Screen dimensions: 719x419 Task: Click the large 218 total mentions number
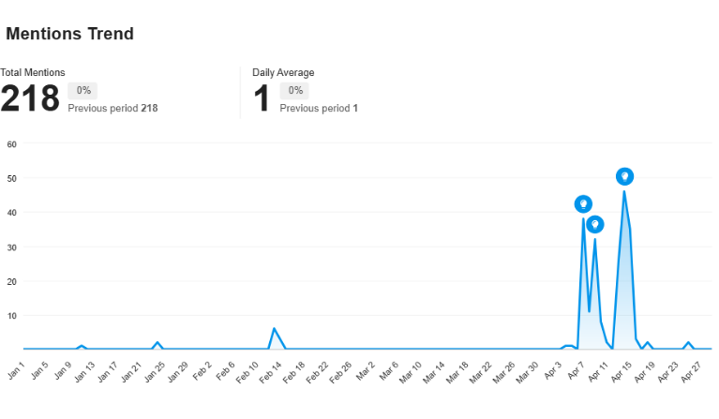coord(30,98)
